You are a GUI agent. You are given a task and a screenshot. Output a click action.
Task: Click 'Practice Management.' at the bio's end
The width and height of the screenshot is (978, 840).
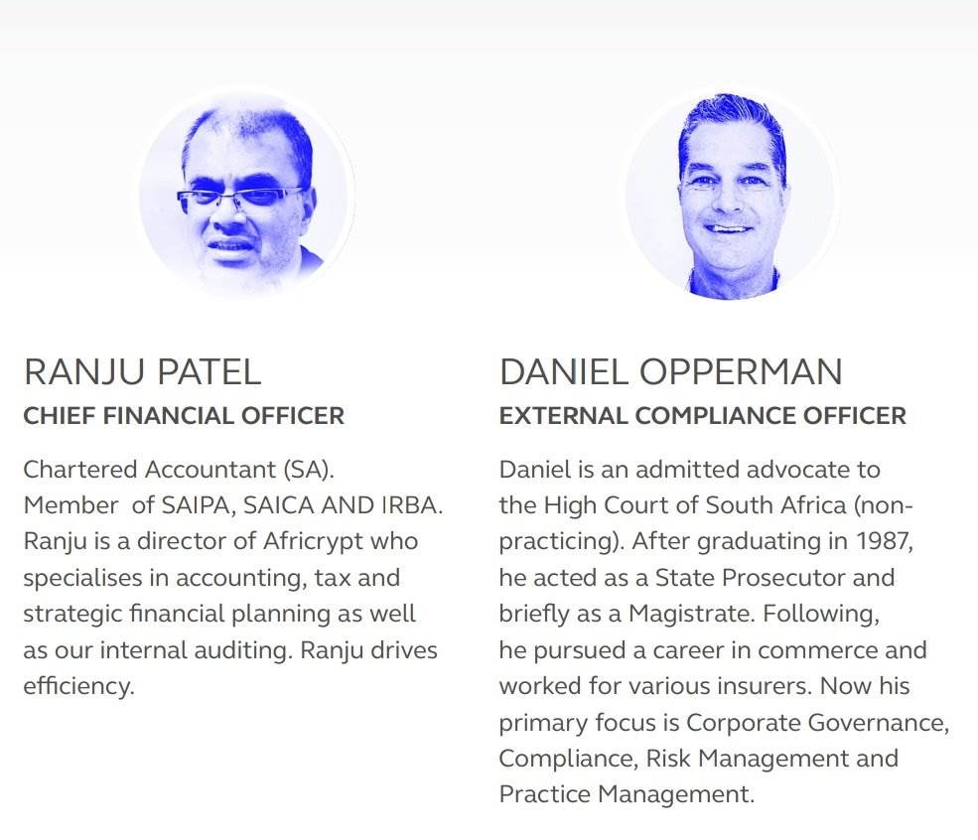coord(626,794)
